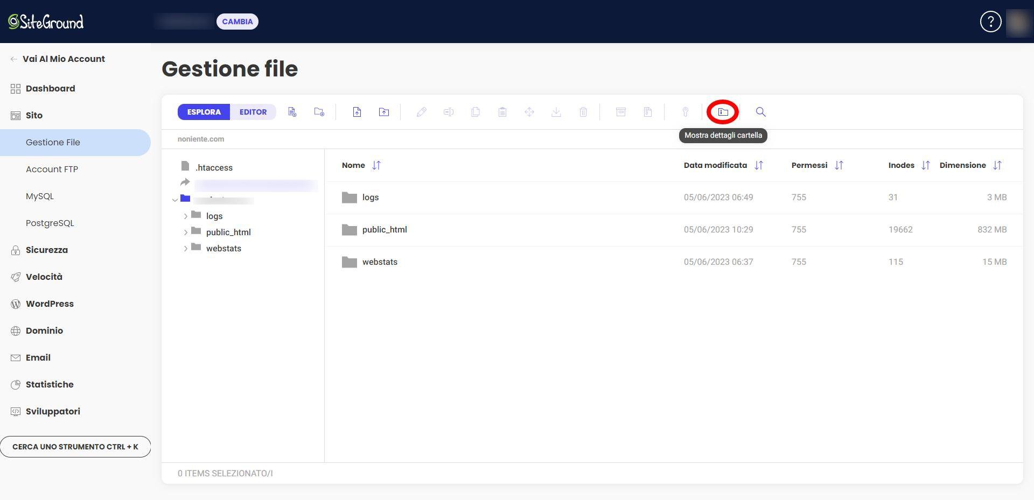The width and height of the screenshot is (1034, 500).
Task: Click the search magnifier icon in toolbar
Action: click(x=760, y=112)
